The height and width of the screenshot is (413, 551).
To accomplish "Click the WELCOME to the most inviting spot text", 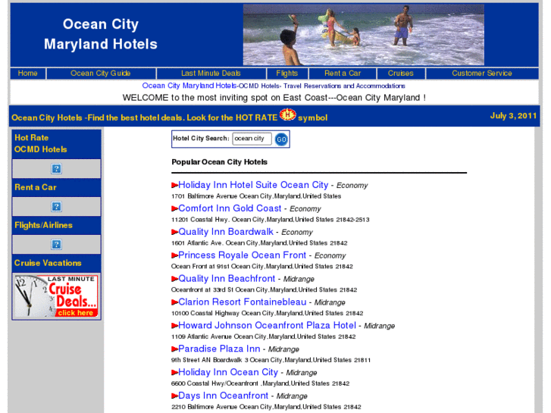I will tap(274, 98).
